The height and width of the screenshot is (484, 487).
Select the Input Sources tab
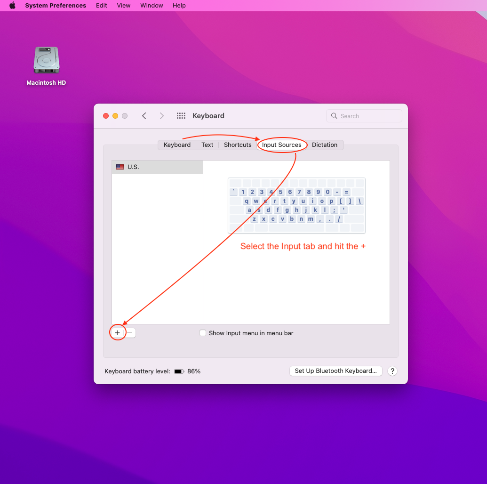pos(281,145)
